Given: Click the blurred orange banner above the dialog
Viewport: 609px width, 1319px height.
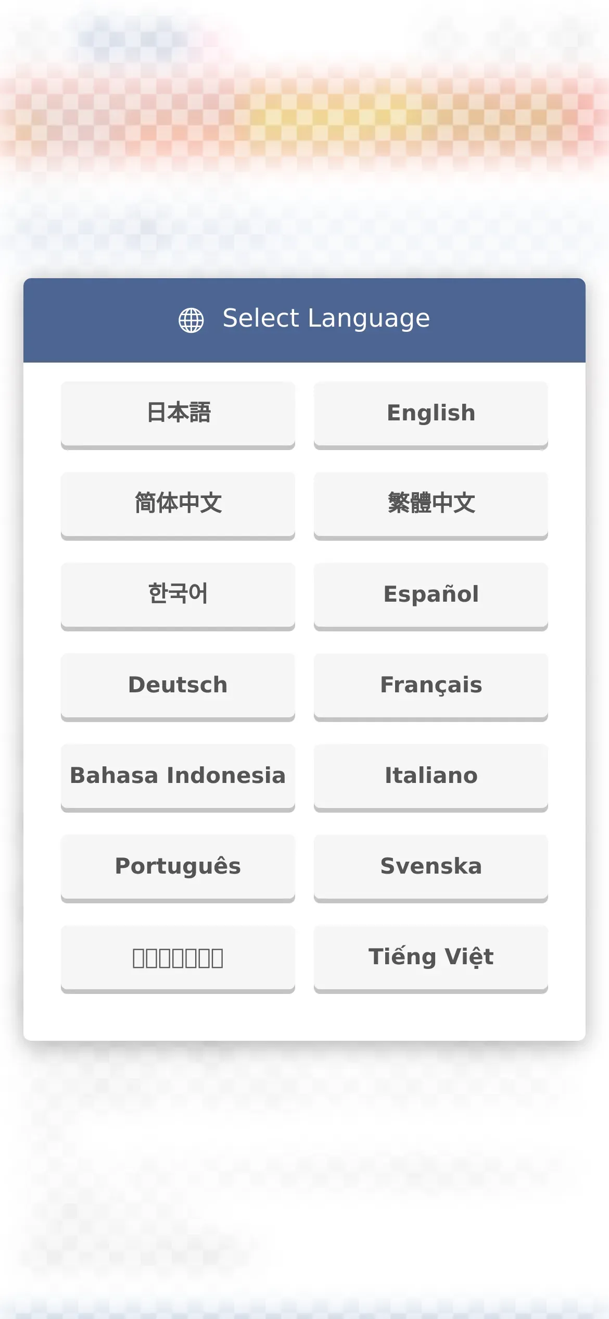Looking at the screenshot, I should tap(304, 117).
